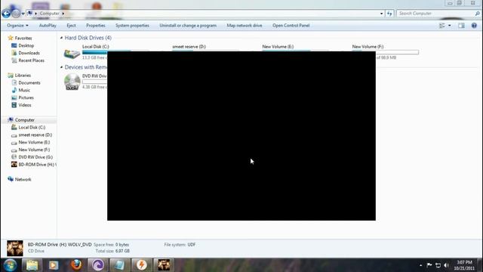This screenshot has height=272, width=483.
Task: Go back with the Back arrow button
Action: pos(6,14)
